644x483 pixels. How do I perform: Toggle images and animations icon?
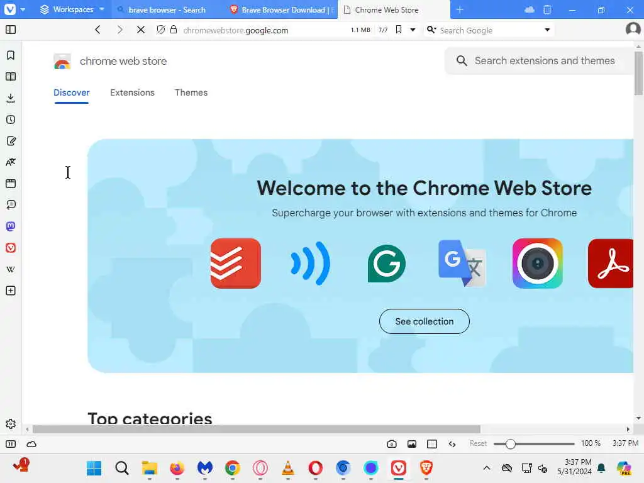pos(412,444)
